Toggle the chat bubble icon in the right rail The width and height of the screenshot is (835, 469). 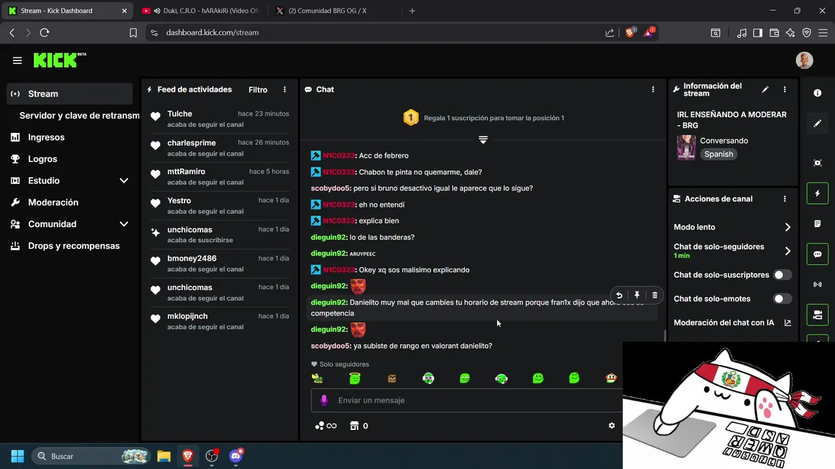817,254
